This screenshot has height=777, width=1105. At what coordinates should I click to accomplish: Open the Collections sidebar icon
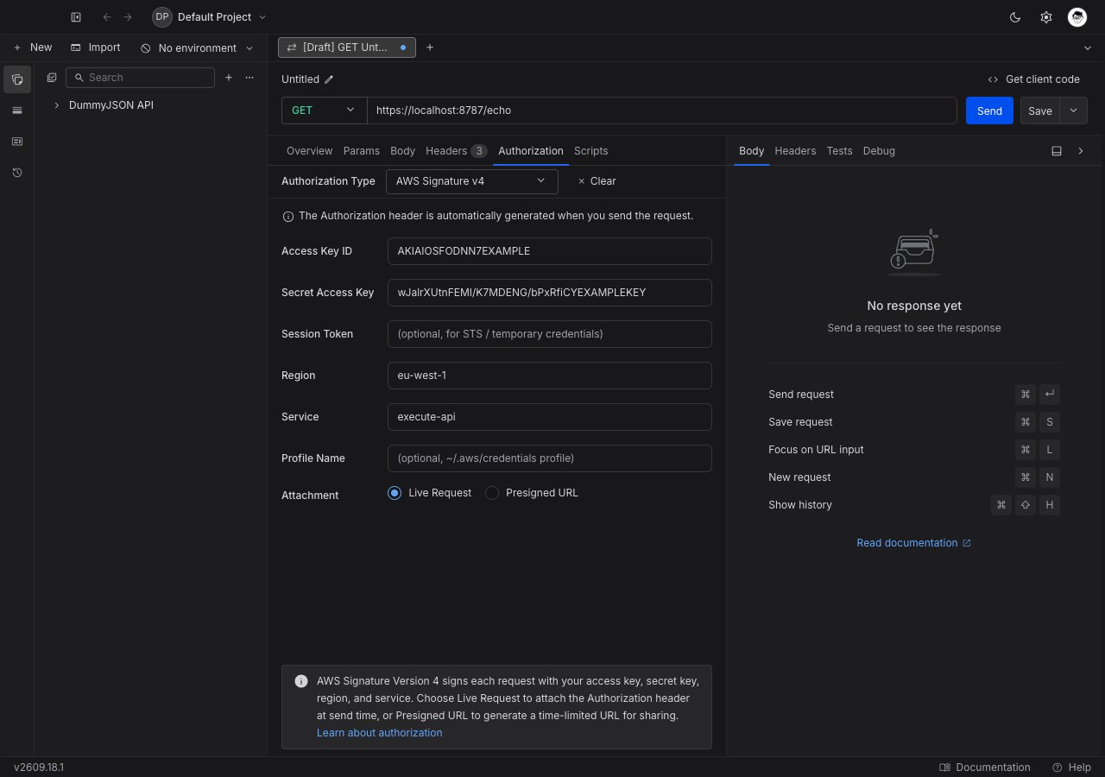click(x=17, y=79)
